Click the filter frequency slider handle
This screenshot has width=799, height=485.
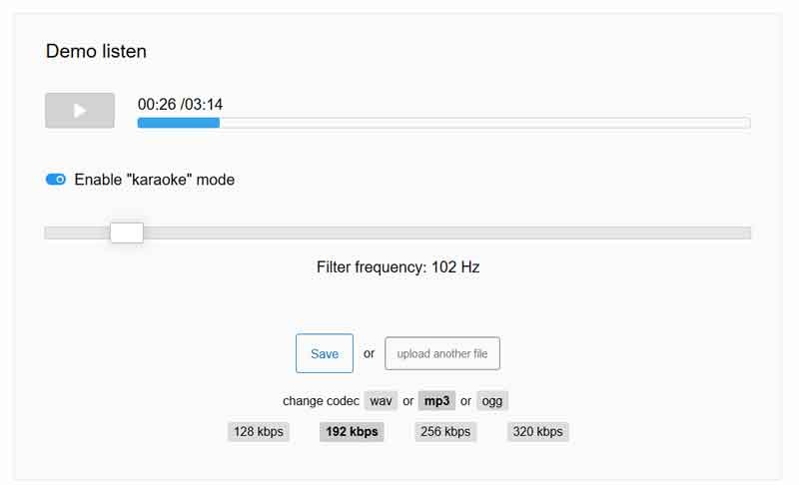pyautogui.click(x=127, y=233)
